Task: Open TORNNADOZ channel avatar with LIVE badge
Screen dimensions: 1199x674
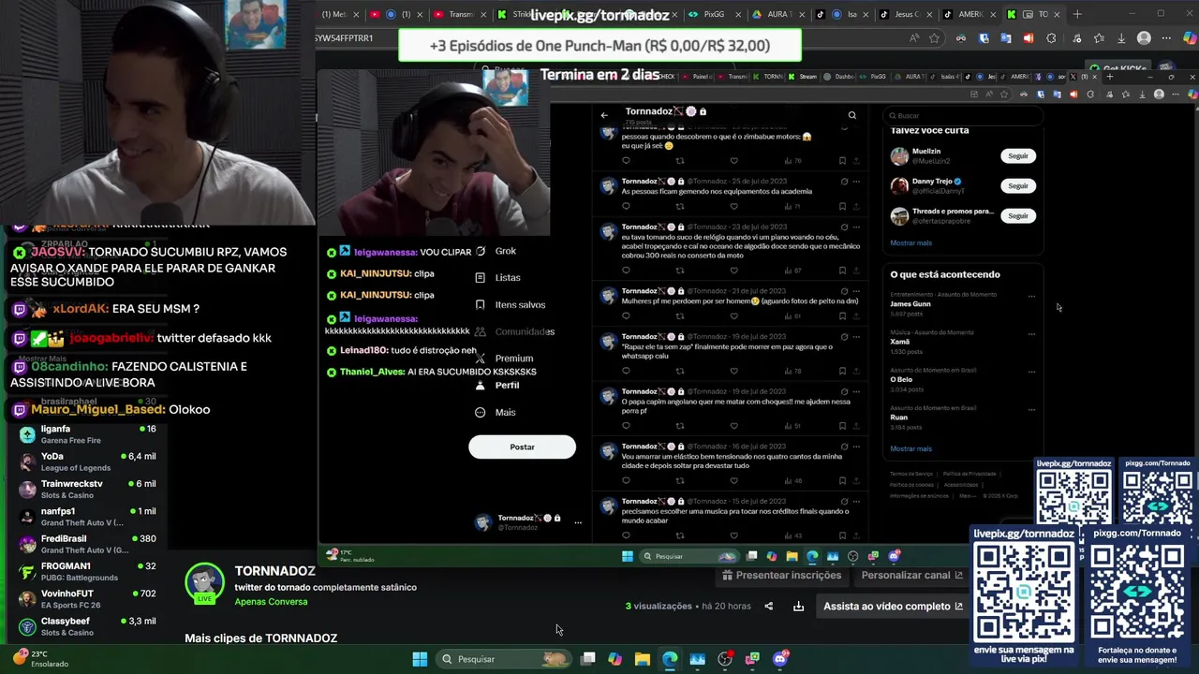Action: [204, 583]
